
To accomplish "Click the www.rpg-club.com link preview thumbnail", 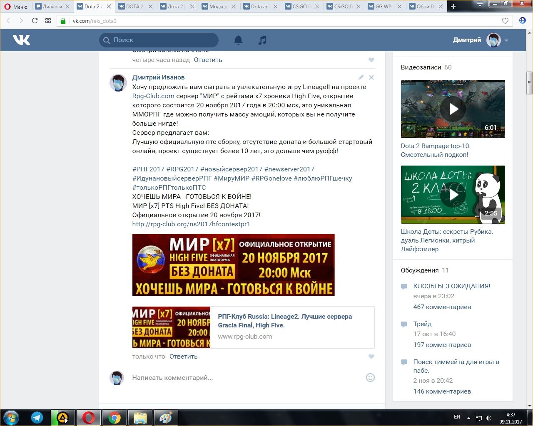I will coord(171,327).
